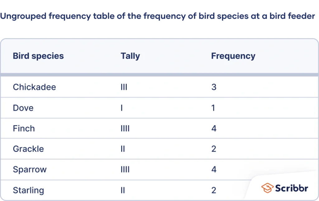This screenshot has width=319, height=201.
Task: Select the Tally column header
Action: tap(130, 56)
